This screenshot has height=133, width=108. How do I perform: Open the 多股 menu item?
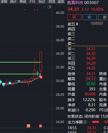(x=4, y=2)
